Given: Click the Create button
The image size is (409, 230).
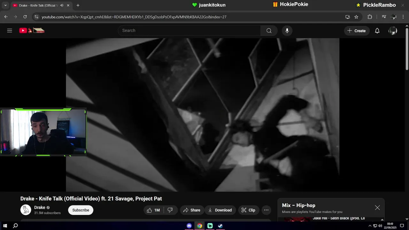Looking at the screenshot, I should point(357,31).
